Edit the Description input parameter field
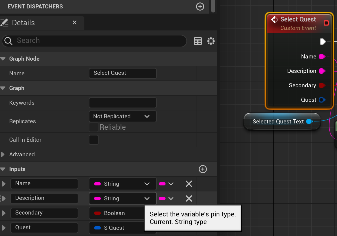The width and height of the screenshot is (337, 236). [x=44, y=198]
